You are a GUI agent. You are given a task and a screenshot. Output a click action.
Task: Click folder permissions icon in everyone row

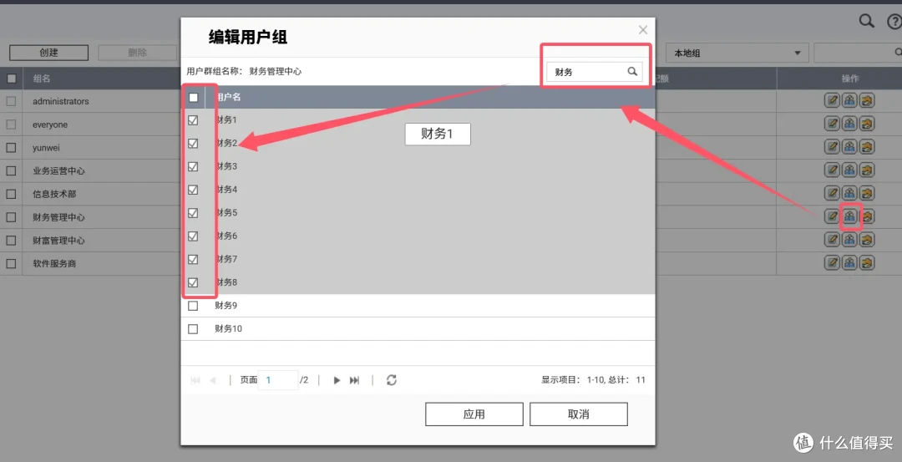(x=866, y=124)
